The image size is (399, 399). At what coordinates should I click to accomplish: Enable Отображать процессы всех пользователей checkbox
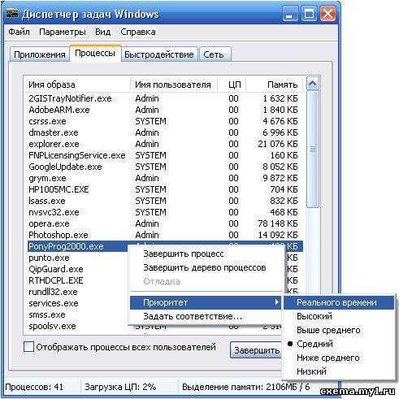coord(28,347)
